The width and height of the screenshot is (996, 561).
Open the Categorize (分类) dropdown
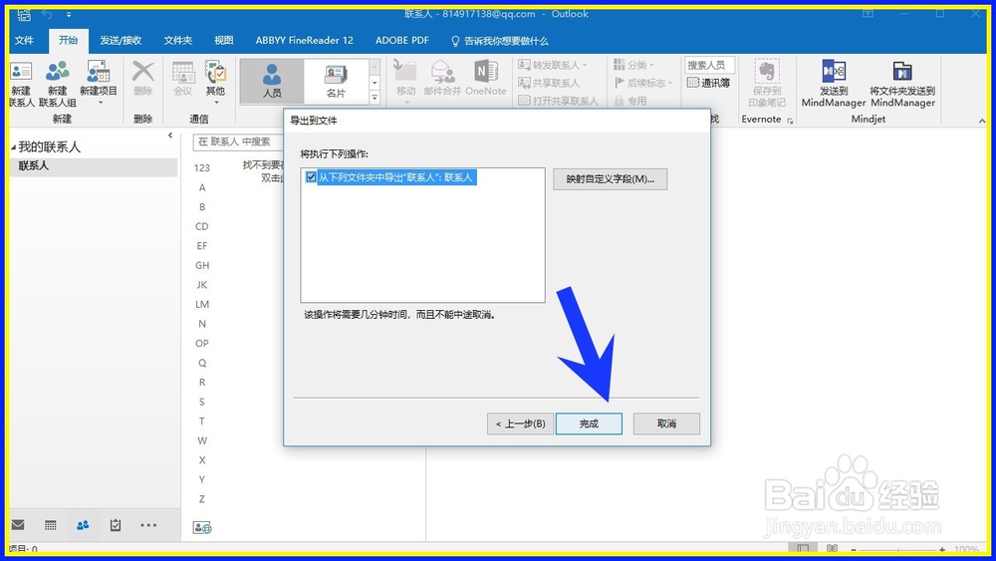pyautogui.click(x=633, y=65)
